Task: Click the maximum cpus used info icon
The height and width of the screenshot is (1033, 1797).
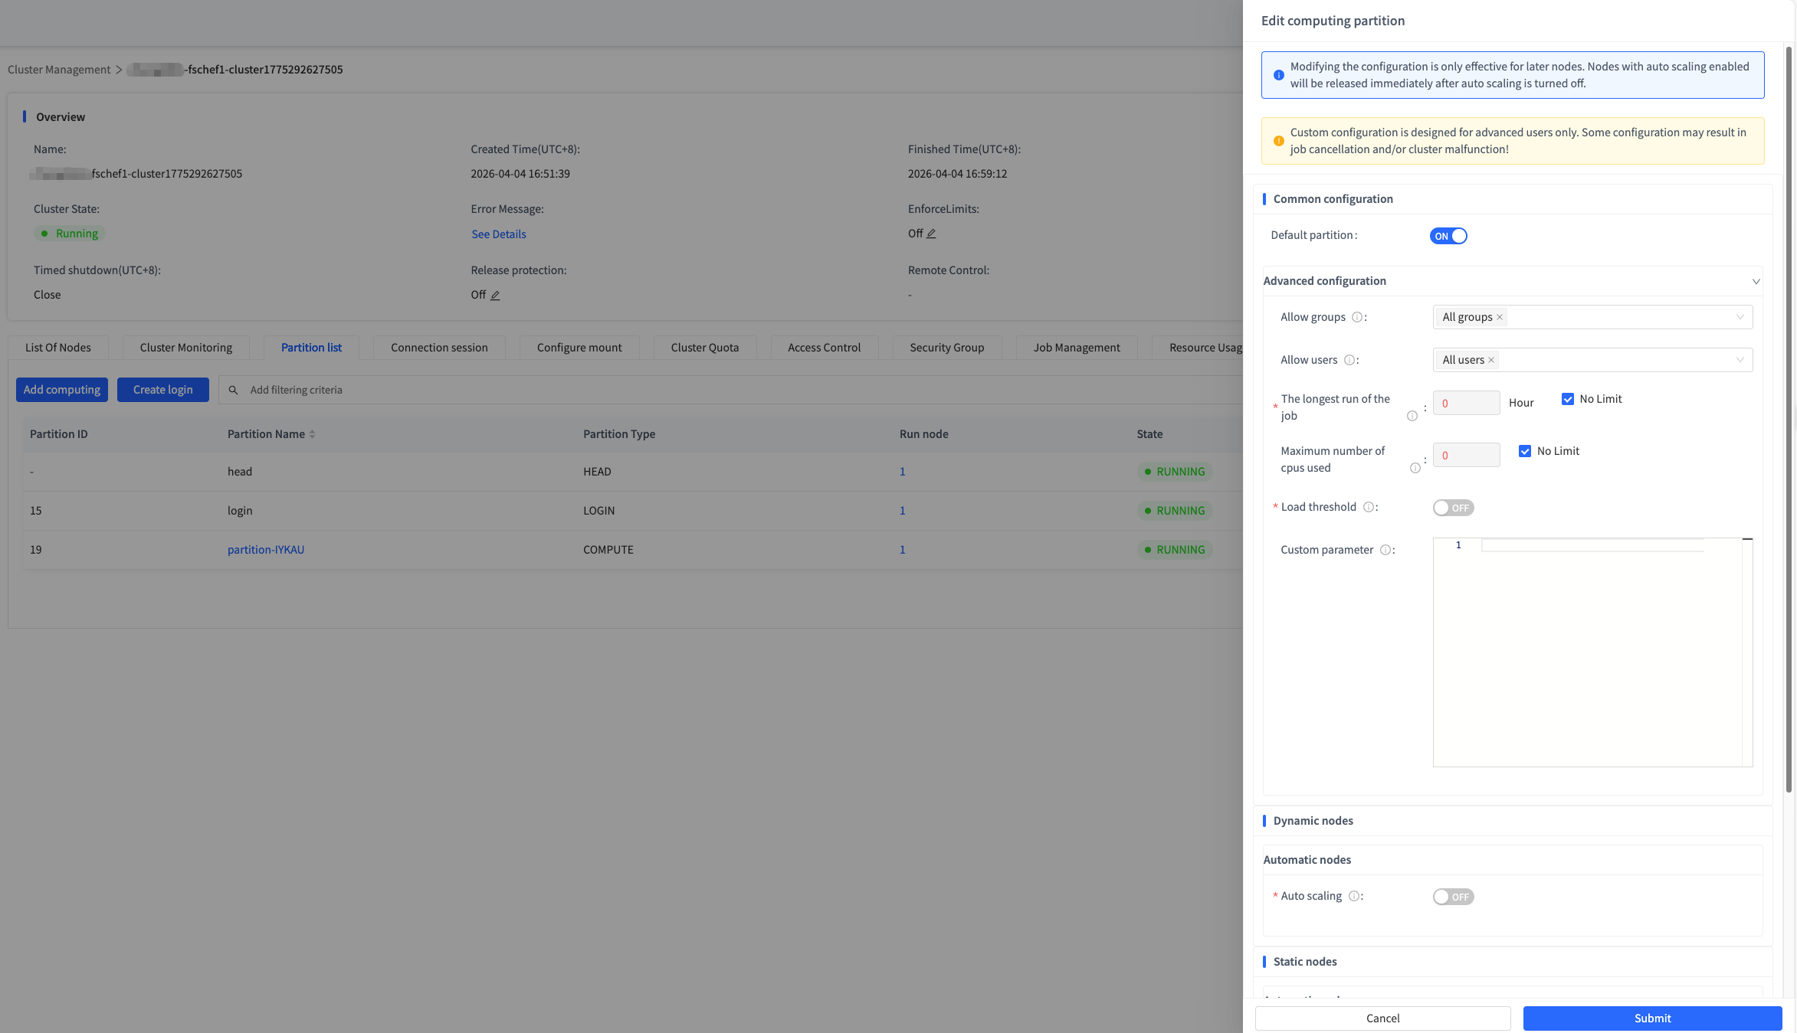Action: coord(1415,468)
